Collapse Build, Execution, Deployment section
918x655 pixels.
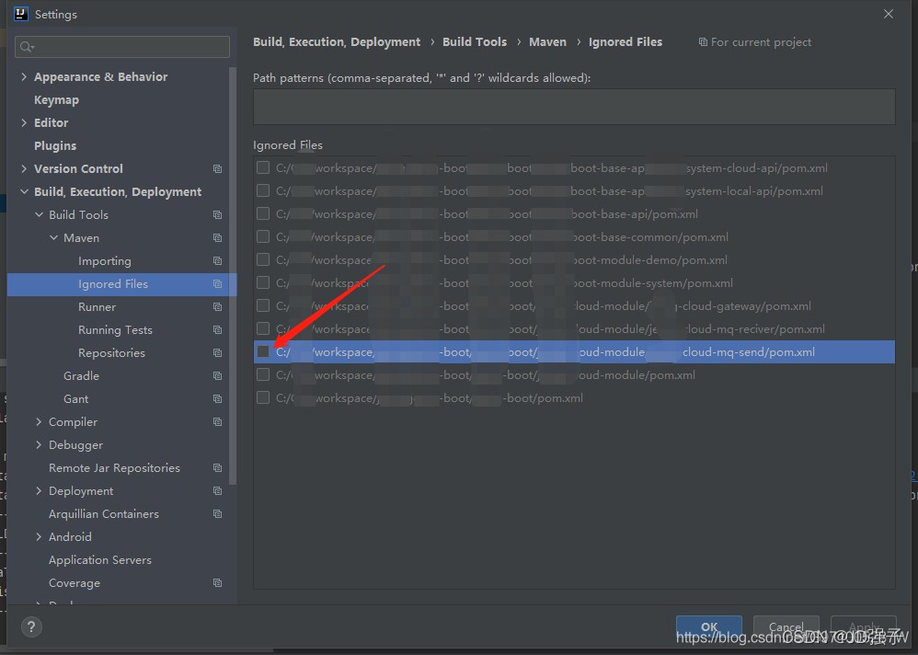24,191
